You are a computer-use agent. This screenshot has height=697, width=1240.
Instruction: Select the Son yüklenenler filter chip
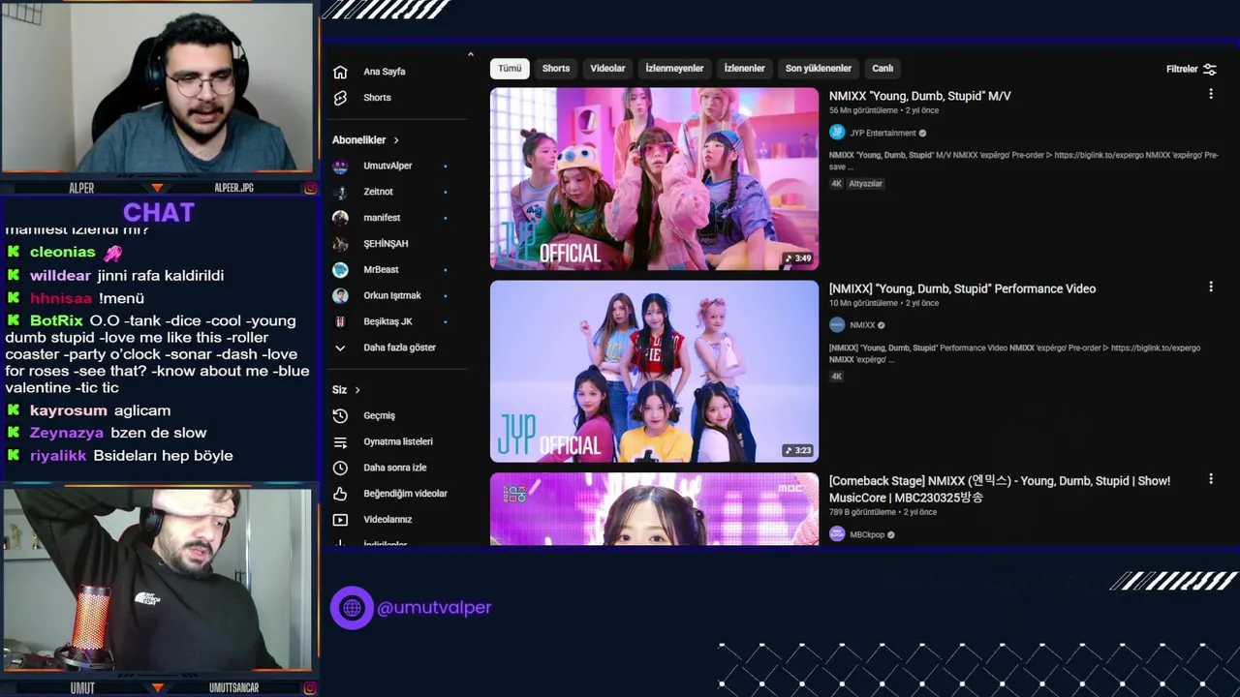819,69
